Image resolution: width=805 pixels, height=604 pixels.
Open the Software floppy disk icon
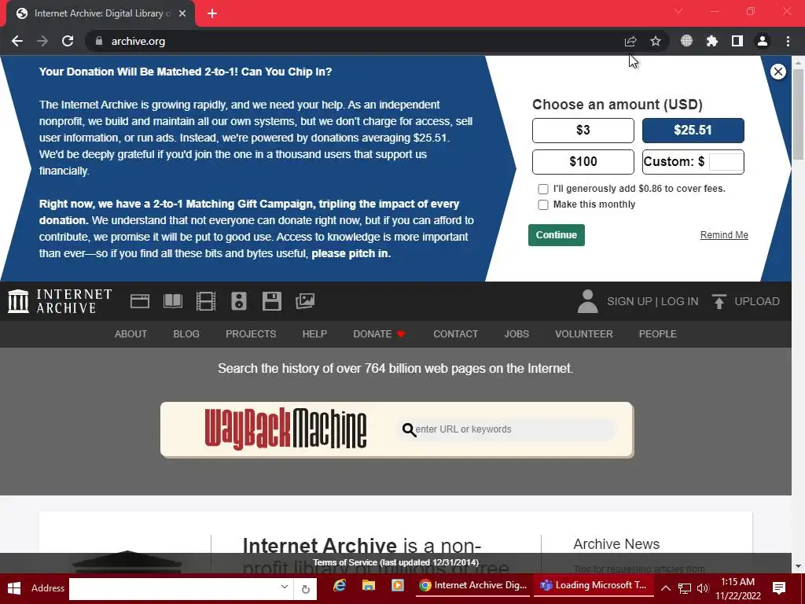click(x=271, y=301)
